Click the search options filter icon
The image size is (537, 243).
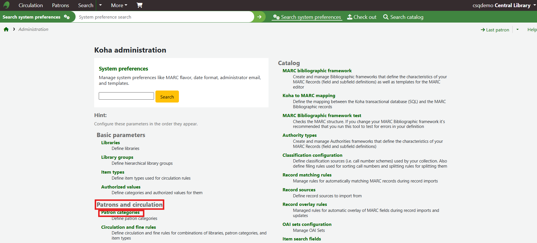[x=67, y=17]
